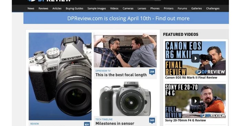
Task: Open the OM System OM-5 camera image
Action: (60, 76)
